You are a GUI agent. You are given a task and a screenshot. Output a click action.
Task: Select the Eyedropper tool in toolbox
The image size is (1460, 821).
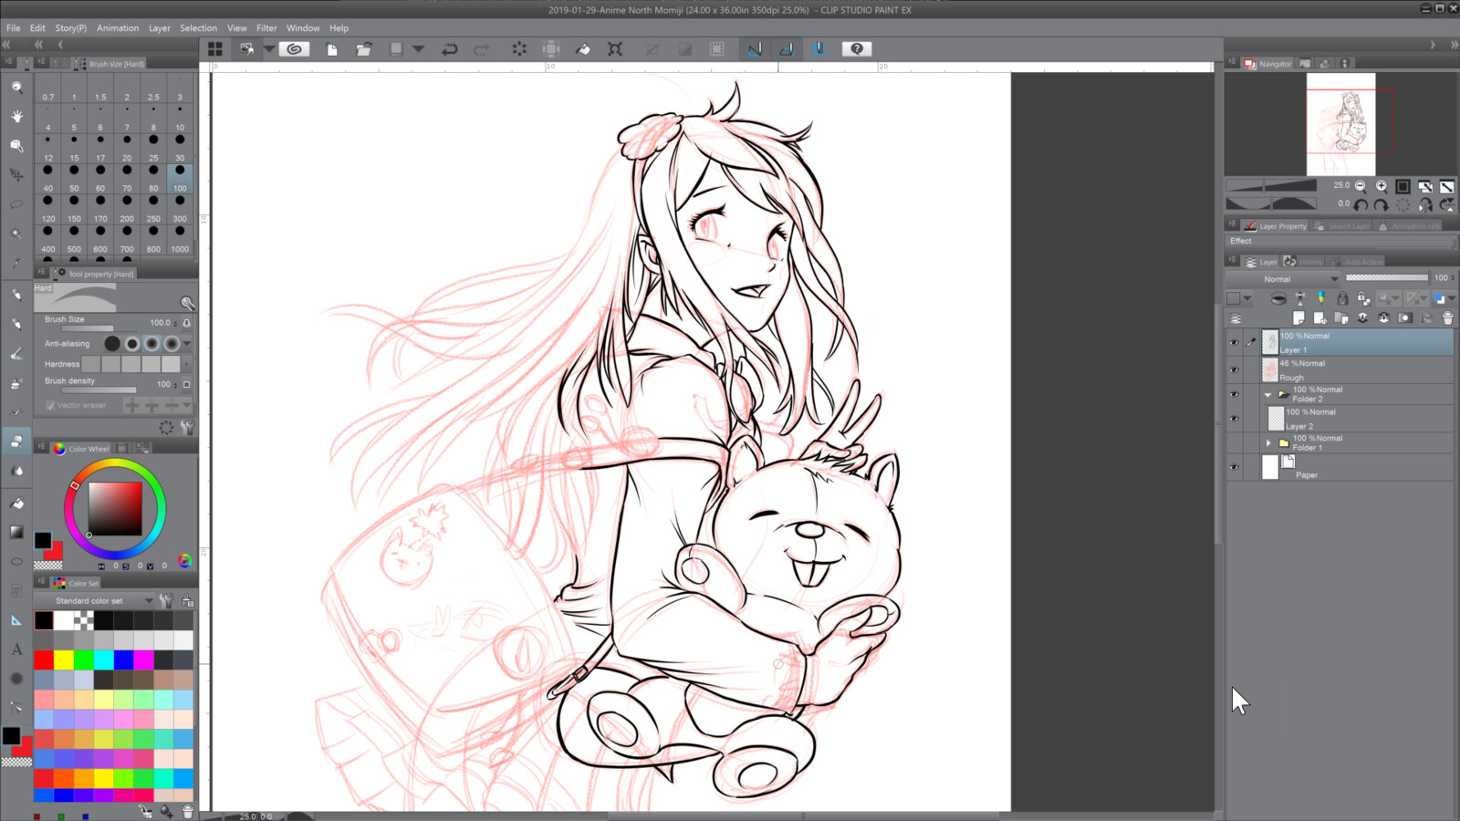tap(16, 263)
